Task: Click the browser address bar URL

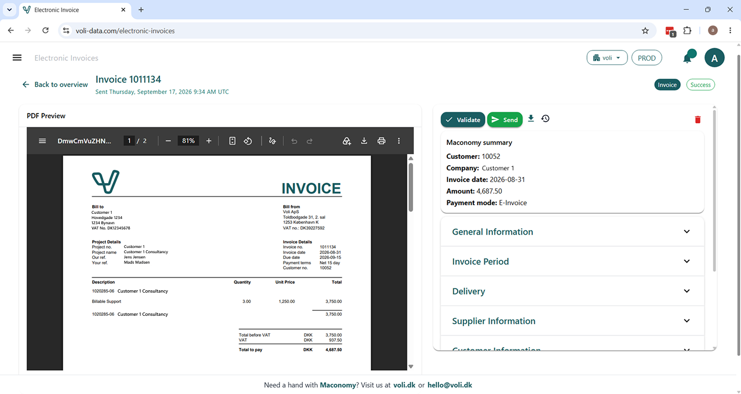Action: coord(125,31)
